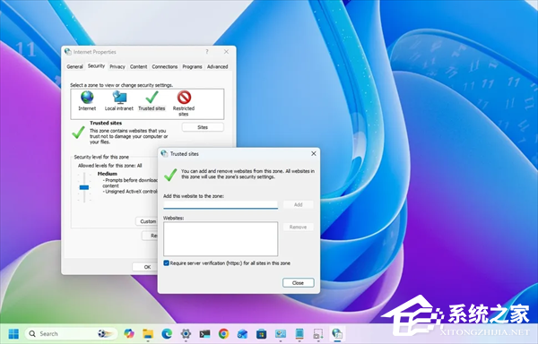Close the Trusted sites dialog with X
The height and width of the screenshot is (344, 538).
(314, 153)
